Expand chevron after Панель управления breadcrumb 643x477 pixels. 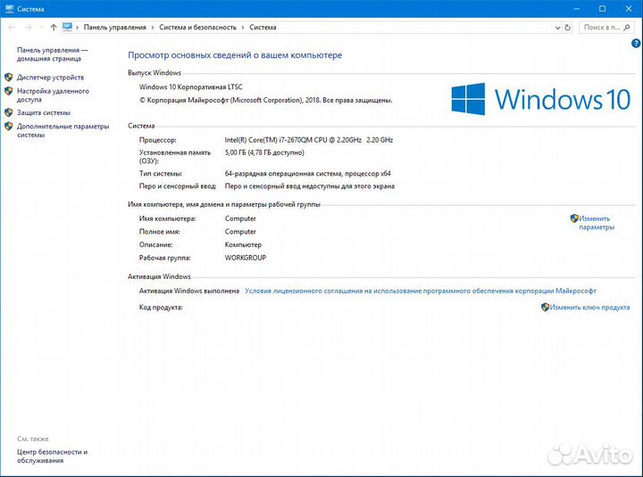pos(153,28)
